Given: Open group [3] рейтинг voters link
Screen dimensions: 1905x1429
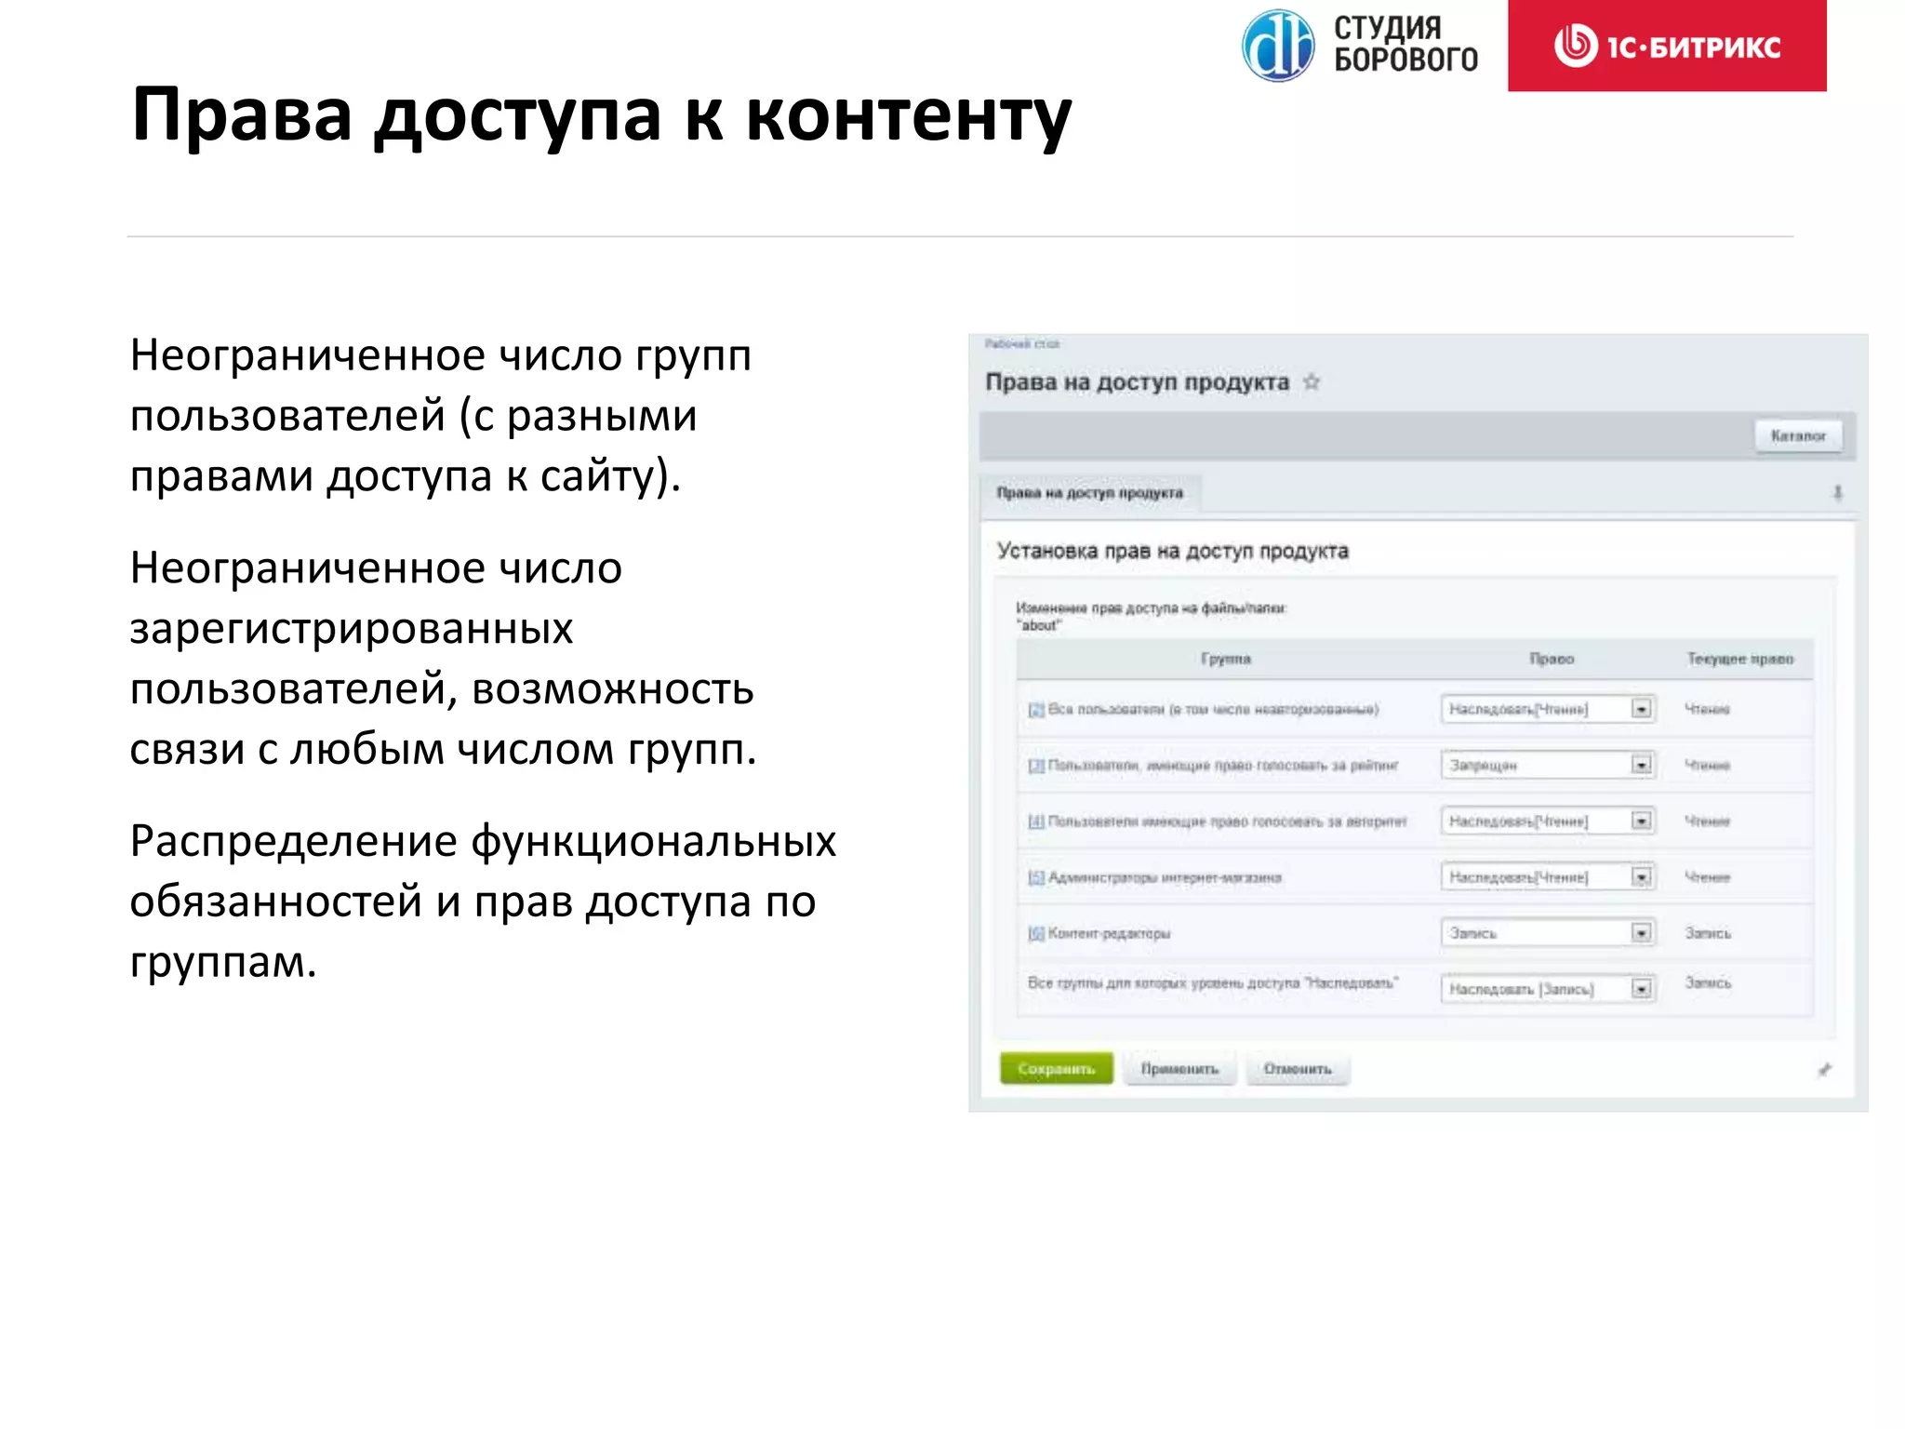Looking at the screenshot, I should click(1036, 766).
